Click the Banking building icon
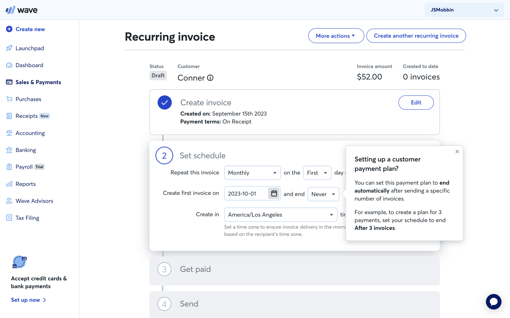 [x=9, y=150]
